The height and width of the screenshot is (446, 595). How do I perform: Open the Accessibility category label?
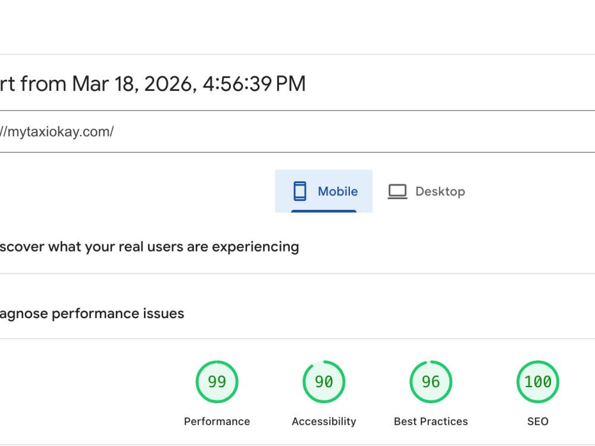(324, 422)
